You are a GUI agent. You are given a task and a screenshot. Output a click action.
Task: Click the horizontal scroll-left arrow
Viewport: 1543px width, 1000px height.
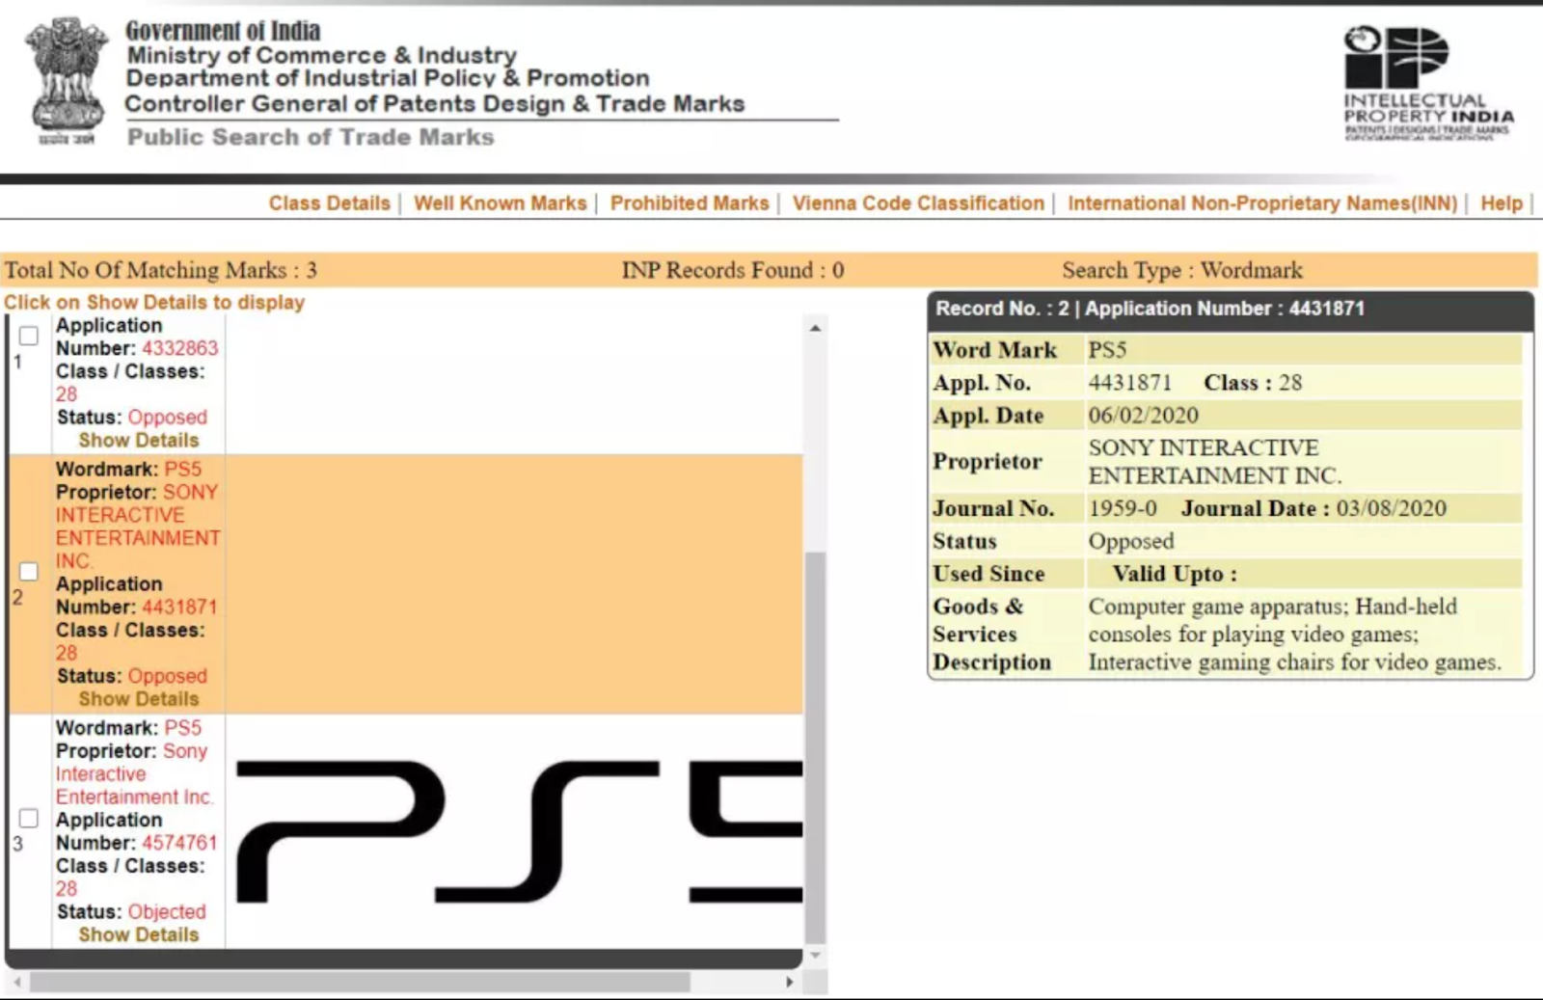[17, 982]
